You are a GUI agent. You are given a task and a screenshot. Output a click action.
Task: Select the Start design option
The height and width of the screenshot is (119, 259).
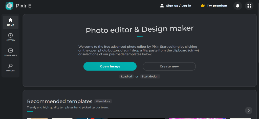pyautogui.click(x=150, y=77)
